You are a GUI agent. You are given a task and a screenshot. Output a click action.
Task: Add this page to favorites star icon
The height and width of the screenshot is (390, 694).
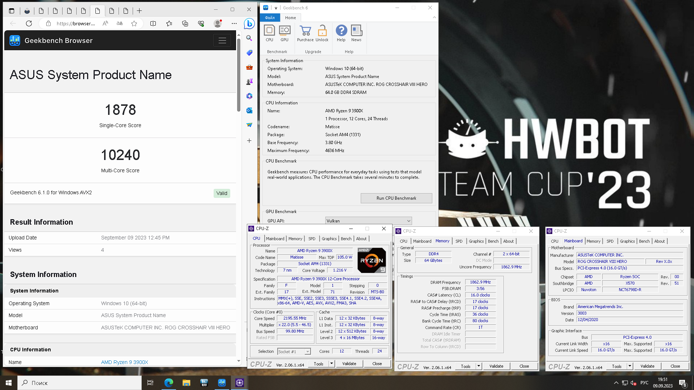(134, 23)
